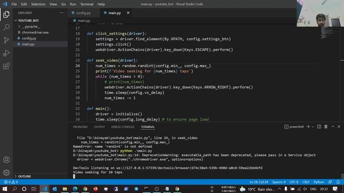
Task: Click the feedback icon in status bar
Action: pos(330,182)
